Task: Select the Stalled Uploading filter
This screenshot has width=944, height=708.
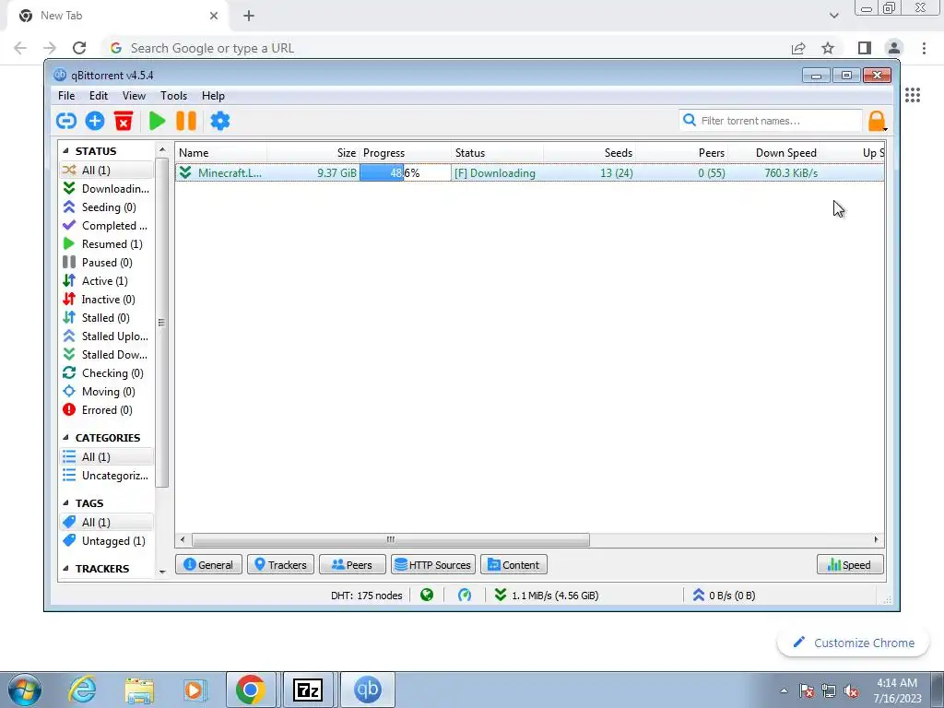Action: pos(106,336)
